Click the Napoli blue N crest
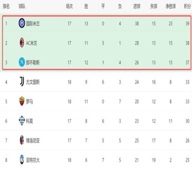The width and height of the screenshot is (192, 169). tap(22, 62)
